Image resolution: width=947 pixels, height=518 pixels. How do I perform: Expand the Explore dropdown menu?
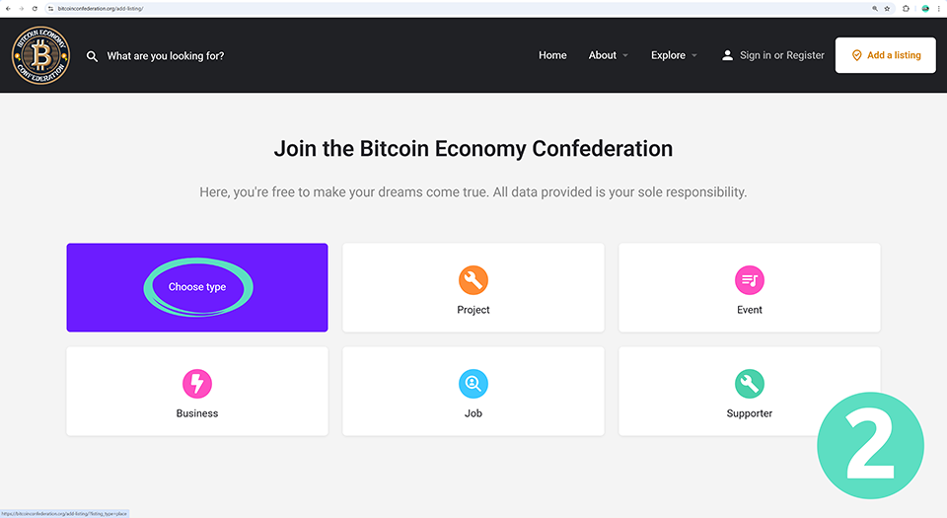tap(674, 55)
